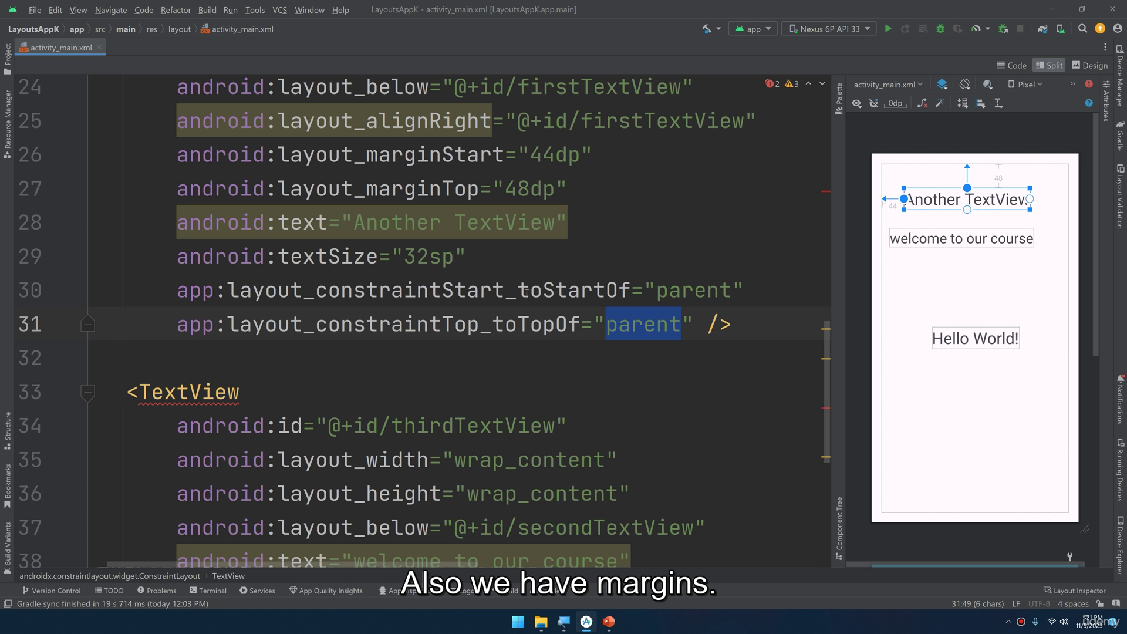Open the Device Manager toolbar icon
The image size is (1127, 634).
tap(1061, 29)
